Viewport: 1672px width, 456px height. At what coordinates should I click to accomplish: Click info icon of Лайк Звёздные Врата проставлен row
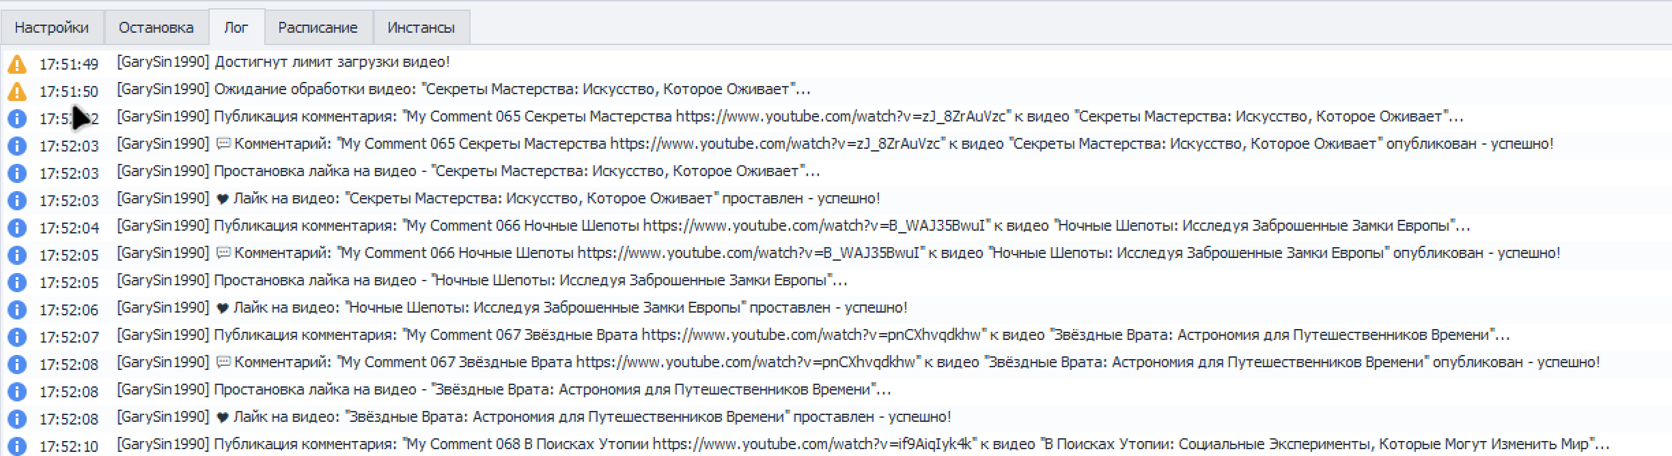click(17, 418)
